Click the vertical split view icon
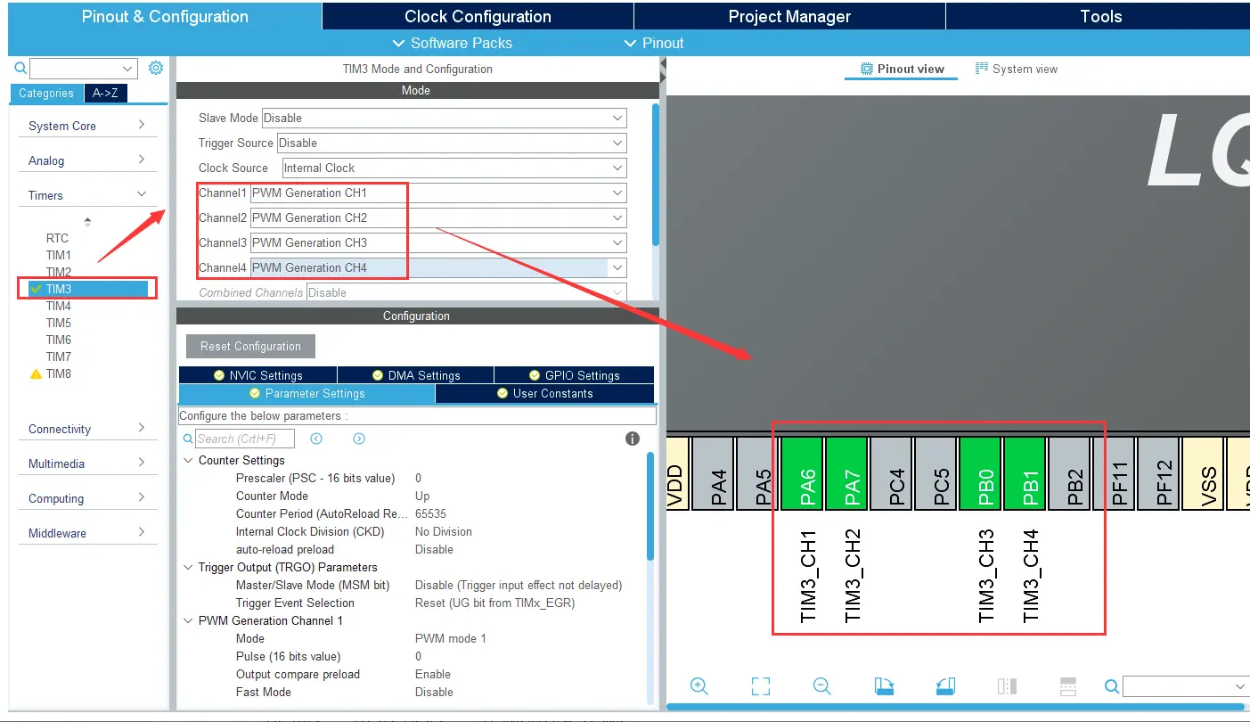1250x722 pixels. point(1007,685)
